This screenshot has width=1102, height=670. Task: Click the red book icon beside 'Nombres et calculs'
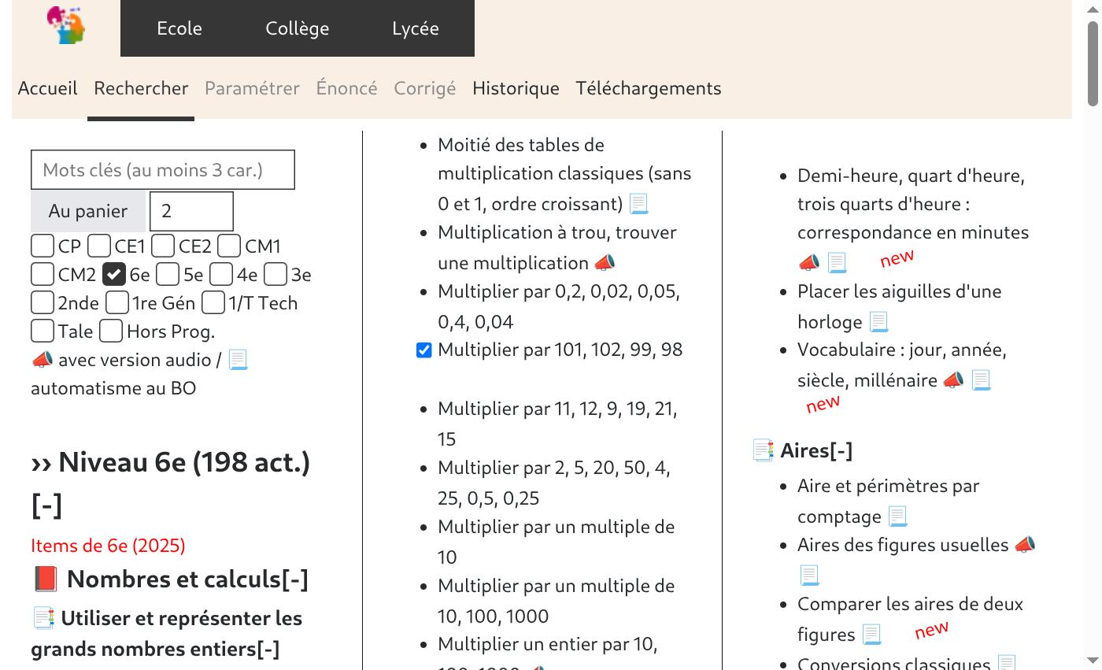pyautogui.click(x=46, y=579)
